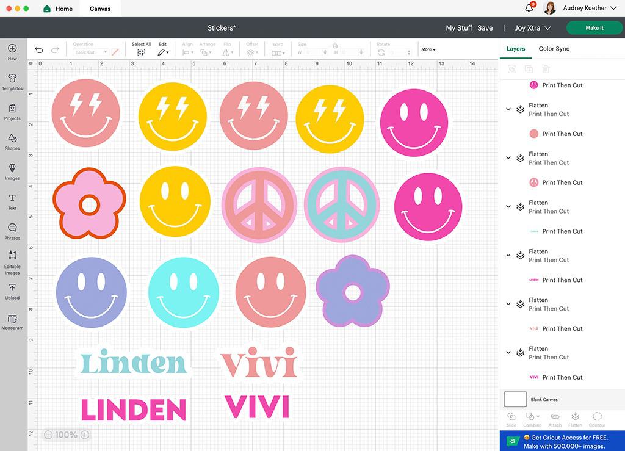The height and width of the screenshot is (451, 625).
Task: Expand the More toolbar menu
Action: tap(428, 49)
